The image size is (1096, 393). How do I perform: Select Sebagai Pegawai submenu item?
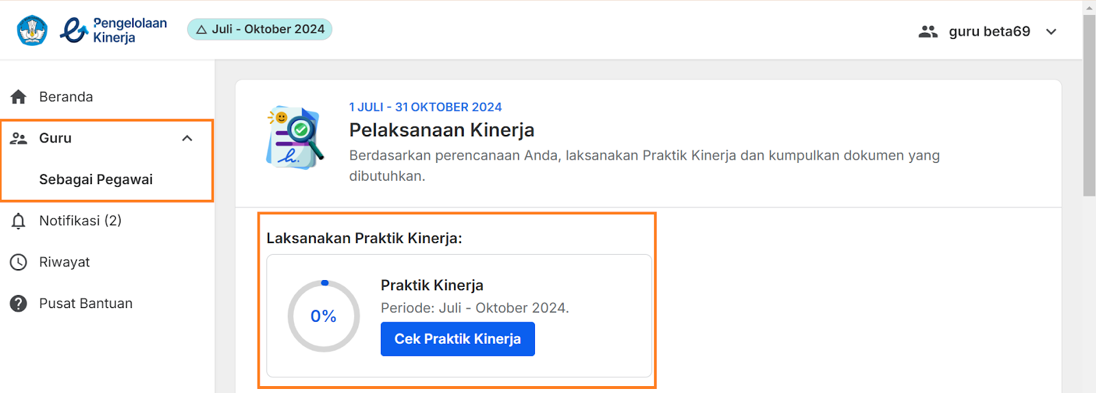[x=96, y=179]
